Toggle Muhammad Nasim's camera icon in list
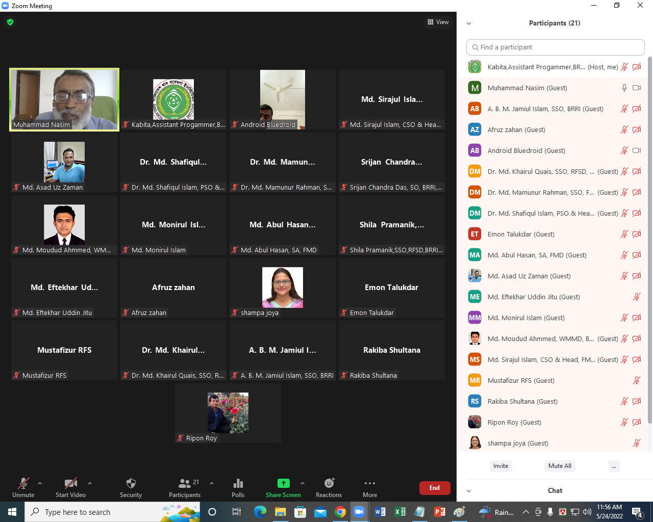Screen dimensions: 653x522 point(637,88)
